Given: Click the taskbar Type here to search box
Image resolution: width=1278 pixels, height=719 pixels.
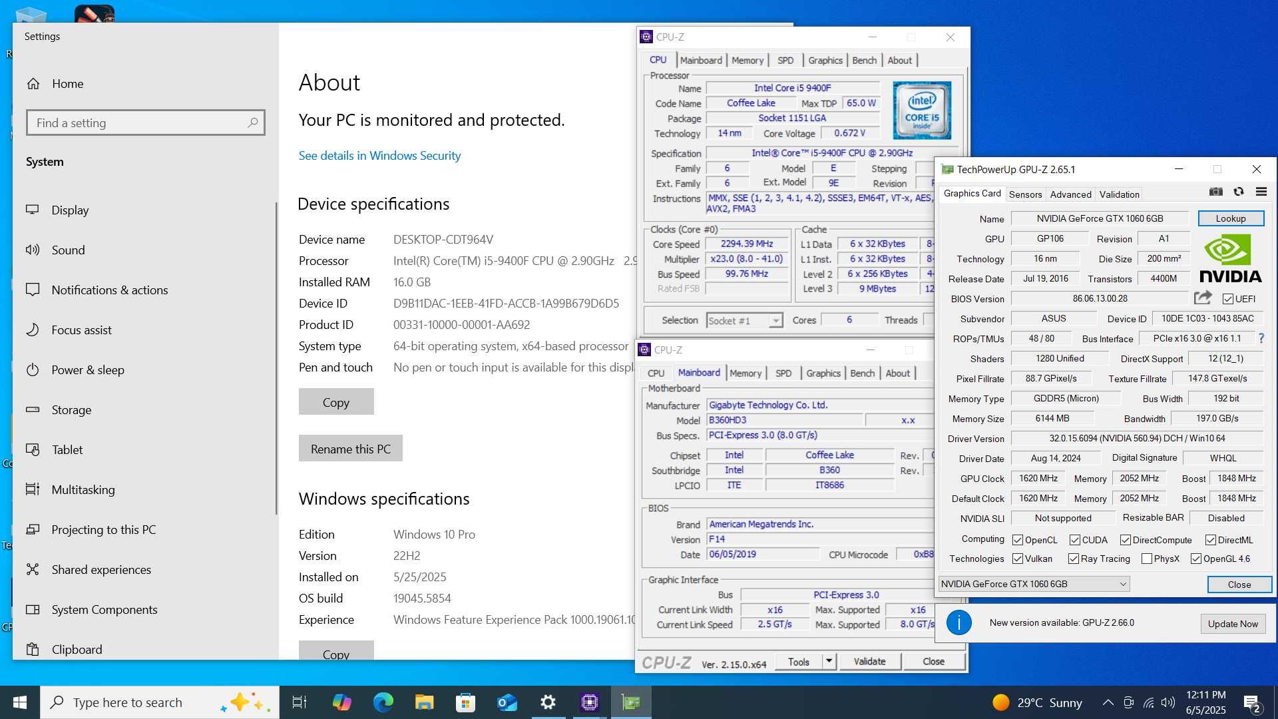Looking at the screenshot, I should 160,702.
